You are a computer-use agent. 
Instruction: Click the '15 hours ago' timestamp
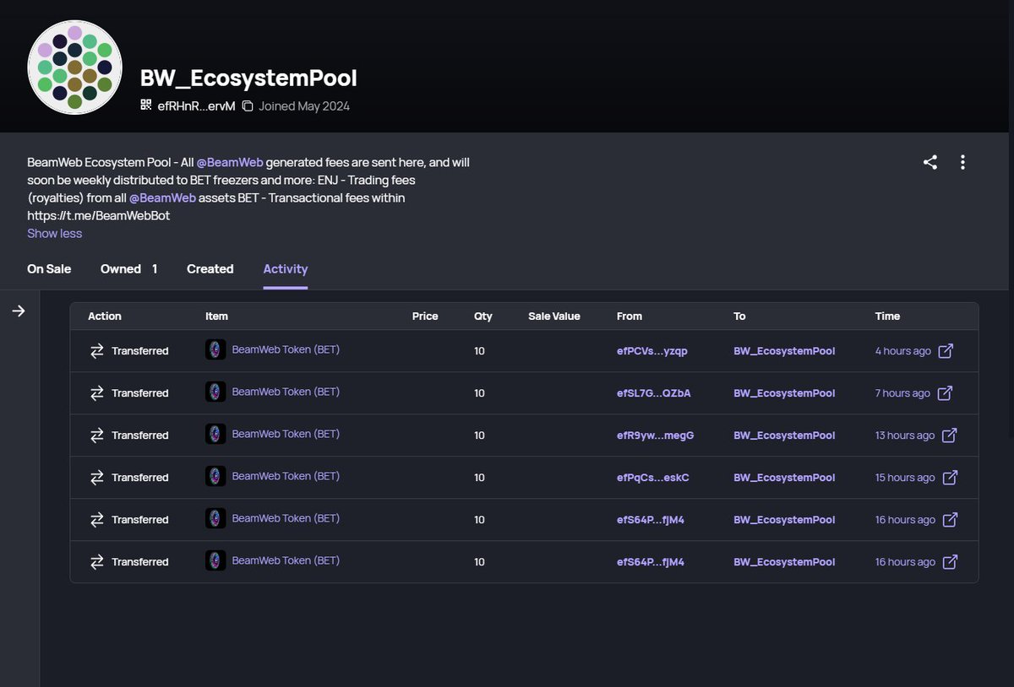(x=905, y=477)
